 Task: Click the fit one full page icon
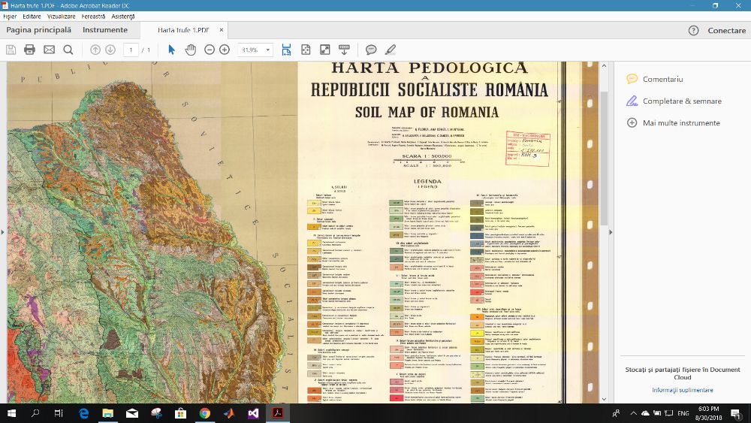point(306,50)
